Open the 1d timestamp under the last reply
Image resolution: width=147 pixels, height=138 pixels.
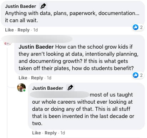(62, 133)
